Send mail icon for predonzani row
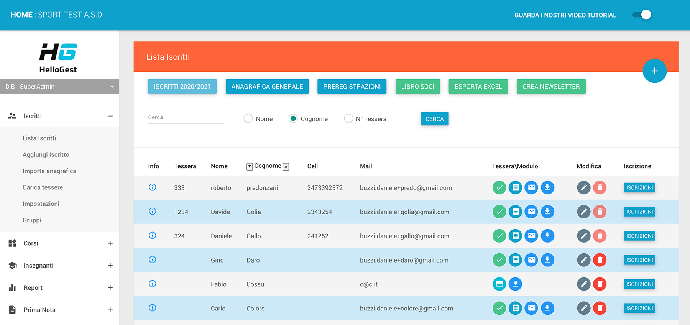Viewport: 690px width, 325px height. click(x=531, y=187)
